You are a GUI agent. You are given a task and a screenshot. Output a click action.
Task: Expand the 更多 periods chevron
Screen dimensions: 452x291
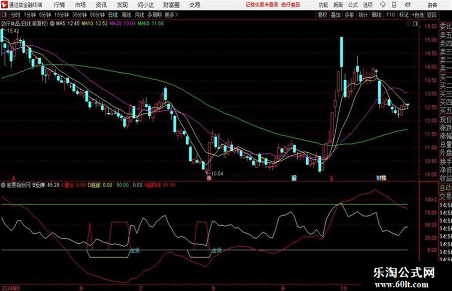[x=172, y=15]
